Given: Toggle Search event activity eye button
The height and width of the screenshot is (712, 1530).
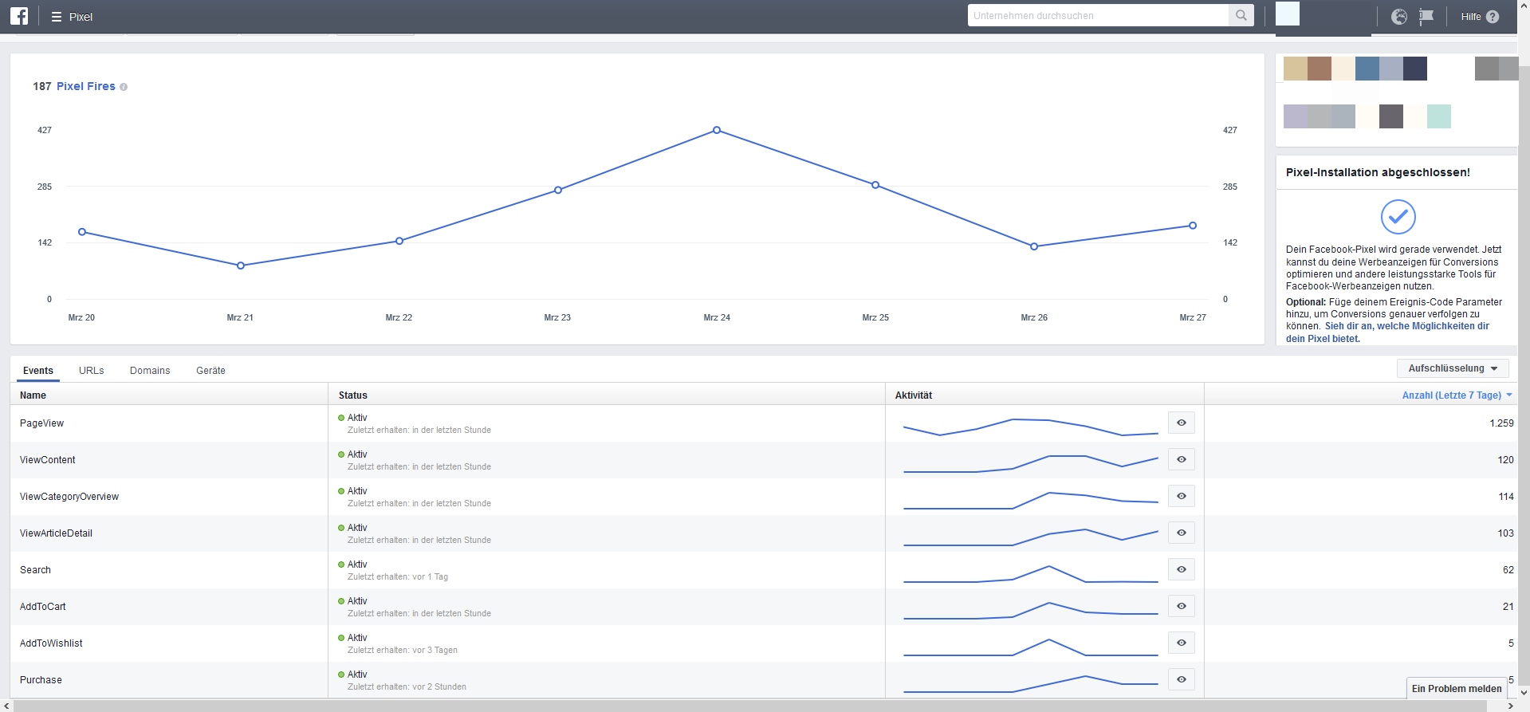Looking at the screenshot, I should [1182, 569].
